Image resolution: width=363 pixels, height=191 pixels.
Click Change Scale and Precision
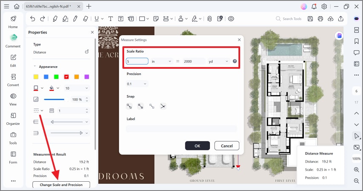(x=61, y=185)
